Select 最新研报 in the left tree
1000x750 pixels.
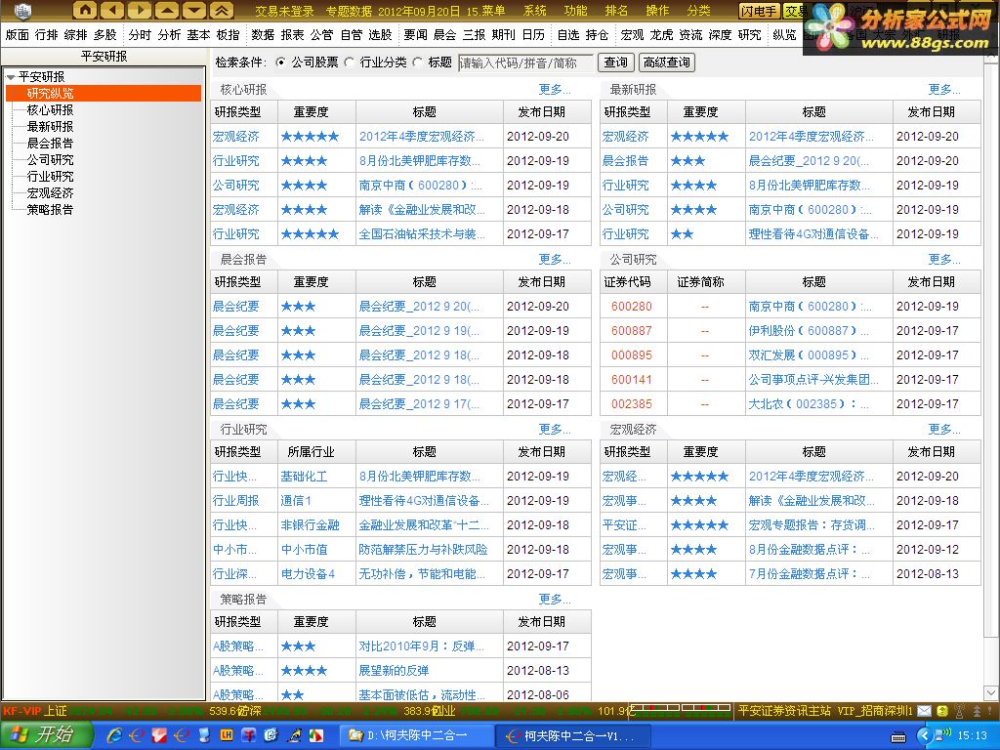click(x=50, y=126)
